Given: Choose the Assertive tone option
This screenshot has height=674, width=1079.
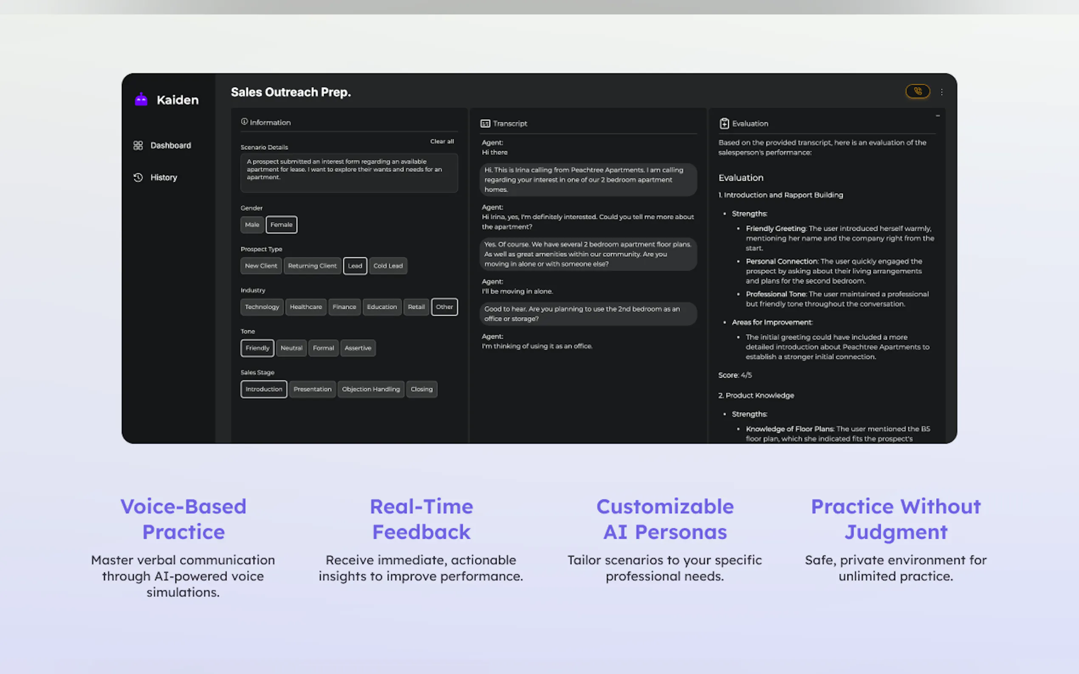Looking at the screenshot, I should coord(357,348).
